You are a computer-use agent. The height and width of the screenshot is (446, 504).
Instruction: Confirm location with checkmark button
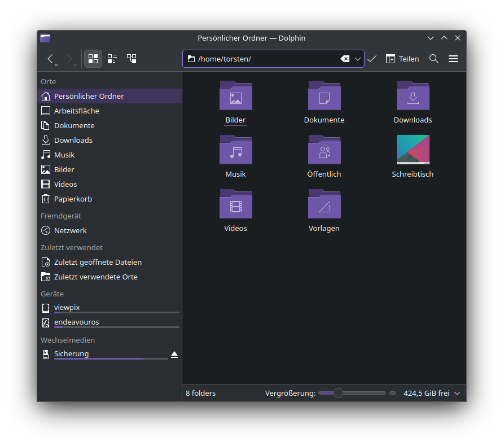point(372,59)
